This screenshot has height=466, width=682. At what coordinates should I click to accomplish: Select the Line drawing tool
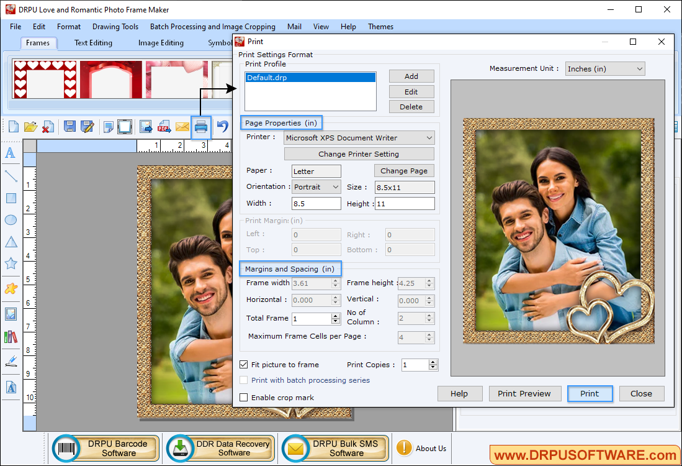click(11, 175)
